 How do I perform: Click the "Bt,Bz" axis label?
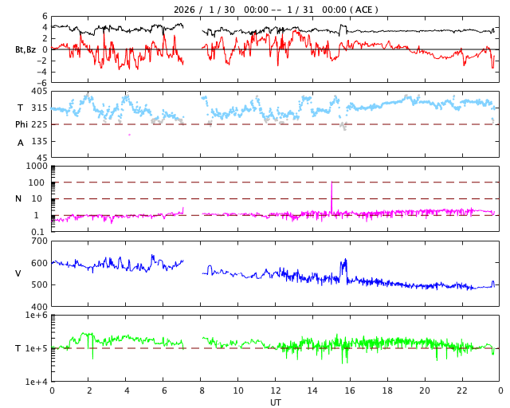(25, 49)
